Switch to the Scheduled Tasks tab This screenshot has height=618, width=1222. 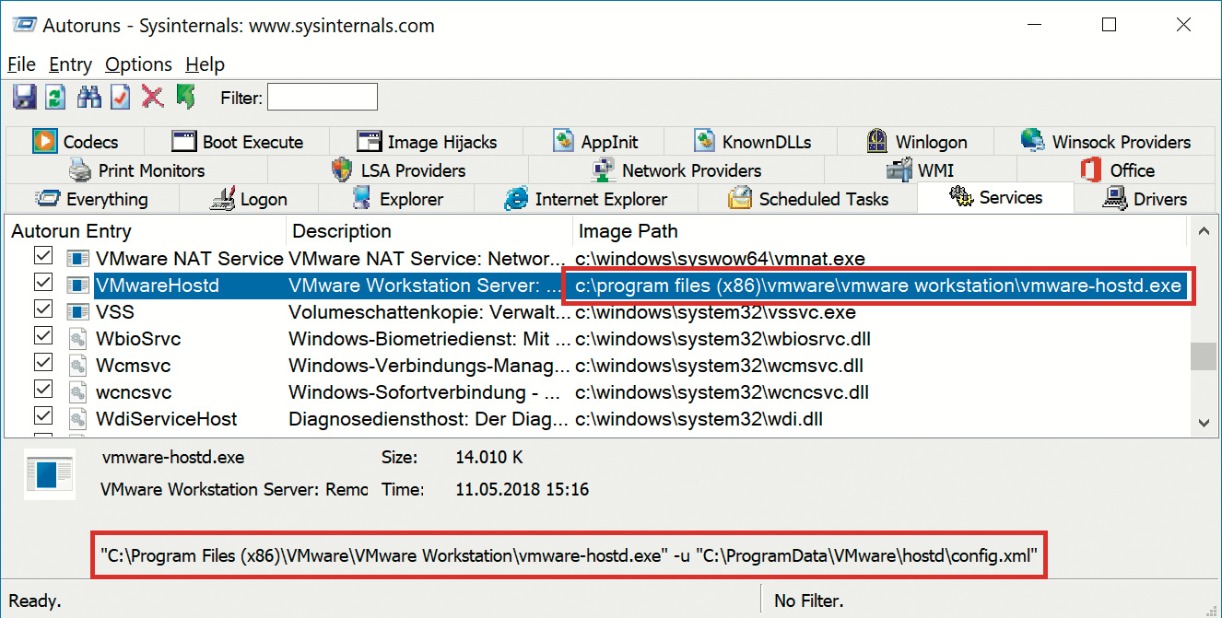click(808, 199)
